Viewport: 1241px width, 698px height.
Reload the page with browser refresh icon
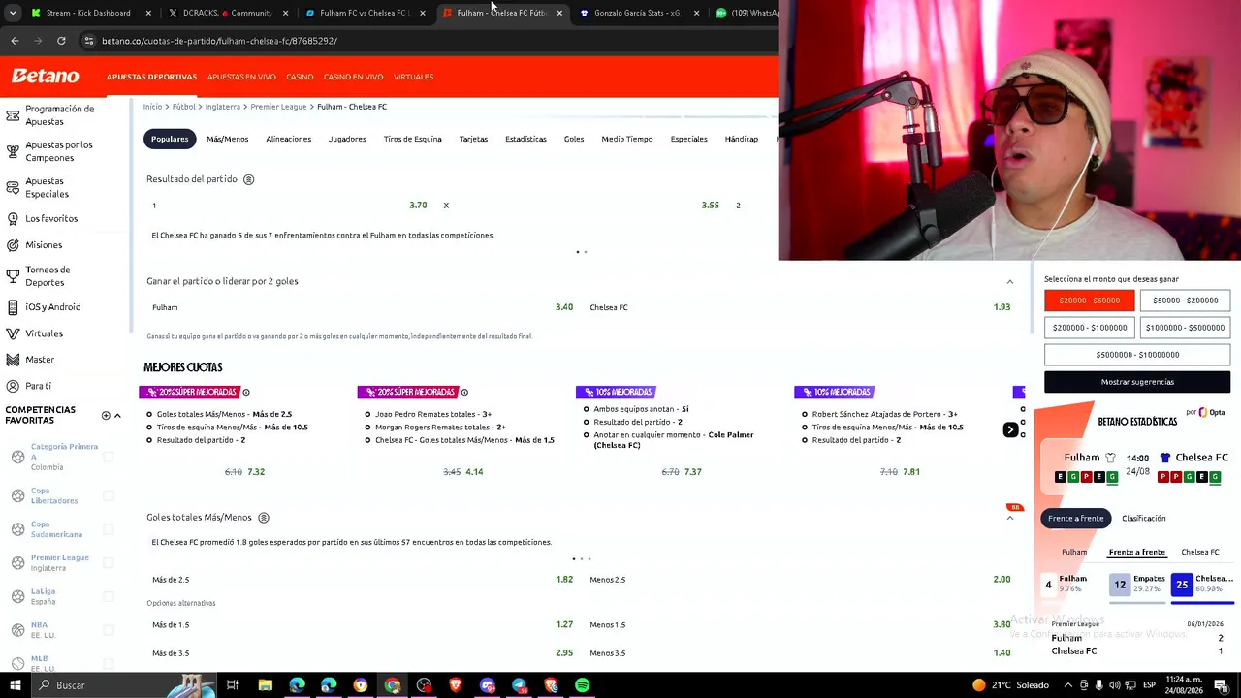coord(61,41)
